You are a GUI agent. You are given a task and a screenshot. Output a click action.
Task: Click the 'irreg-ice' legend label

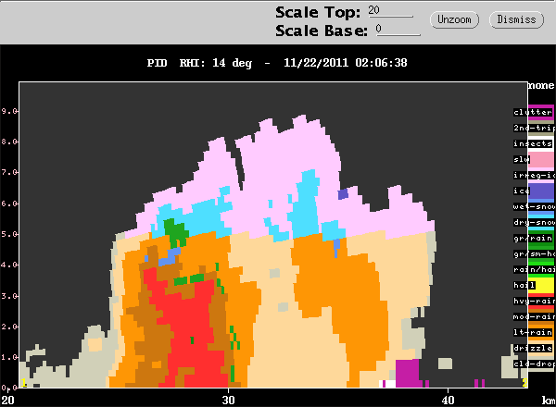tap(534, 175)
